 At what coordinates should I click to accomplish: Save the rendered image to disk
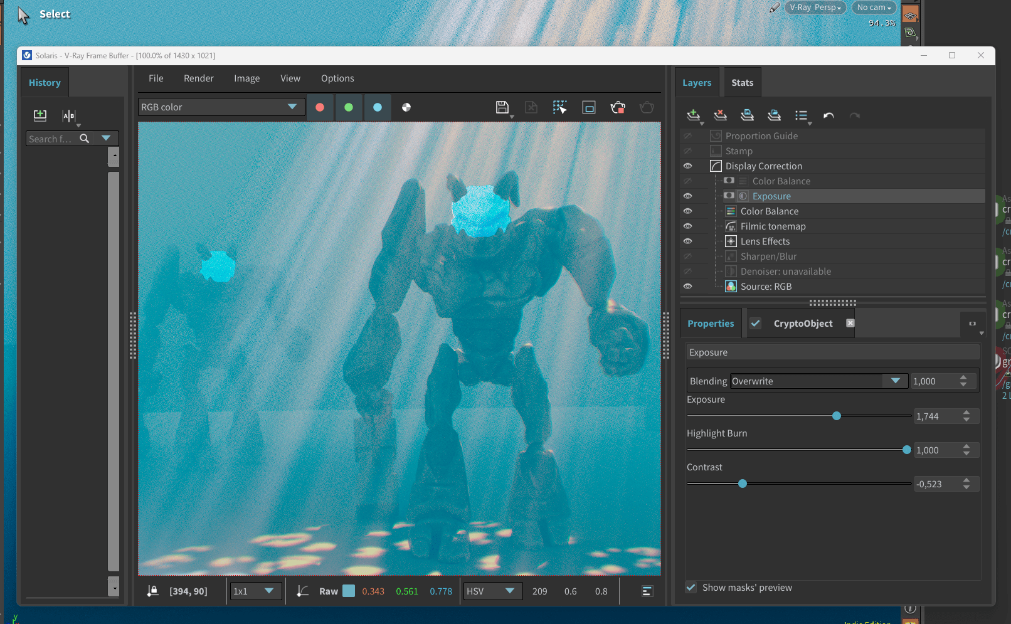pyautogui.click(x=502, y=107)
